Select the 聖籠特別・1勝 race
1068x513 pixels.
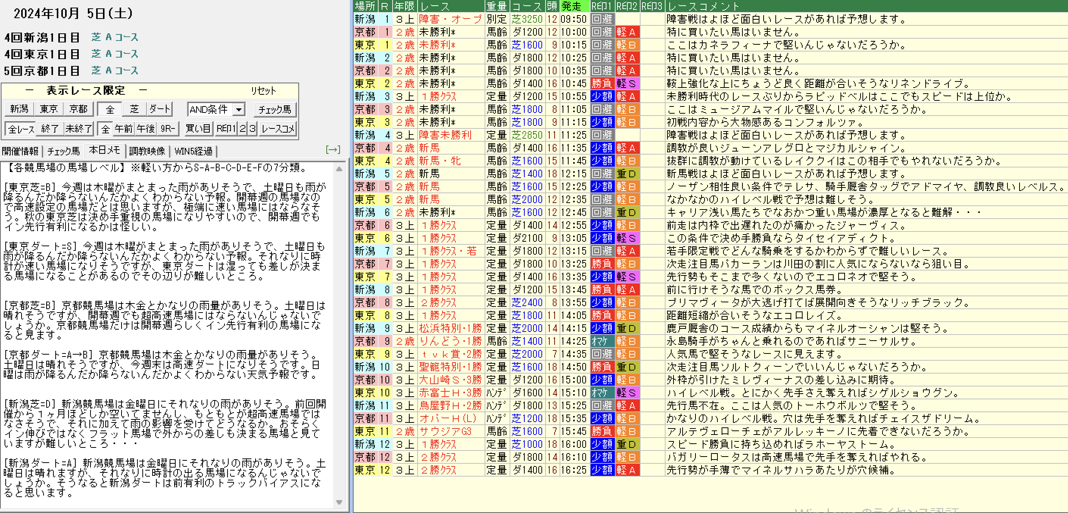point(450,367)
